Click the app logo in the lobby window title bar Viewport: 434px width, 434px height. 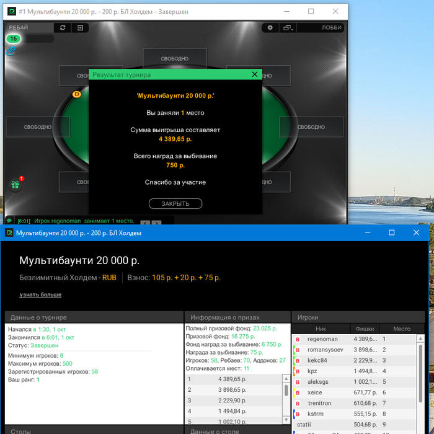coord(9,232)
